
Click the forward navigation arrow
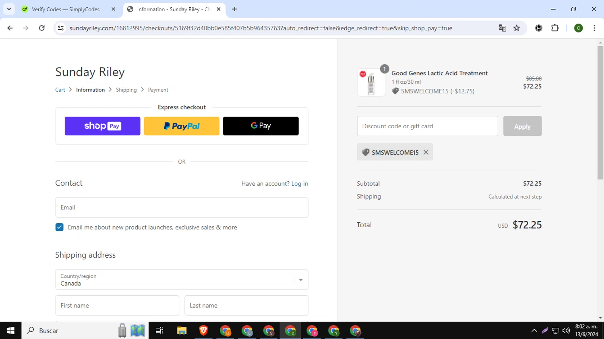click(26, 28)
